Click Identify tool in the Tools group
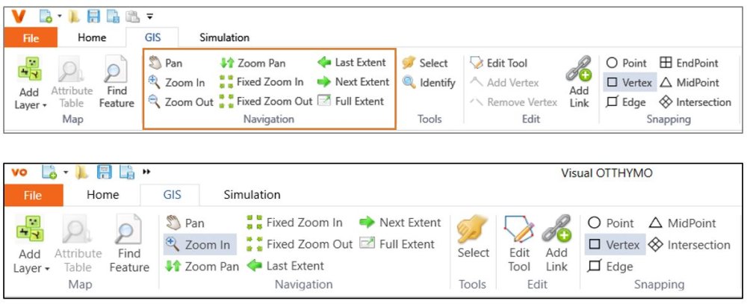747x304 pixels. (x=430, y=83)
